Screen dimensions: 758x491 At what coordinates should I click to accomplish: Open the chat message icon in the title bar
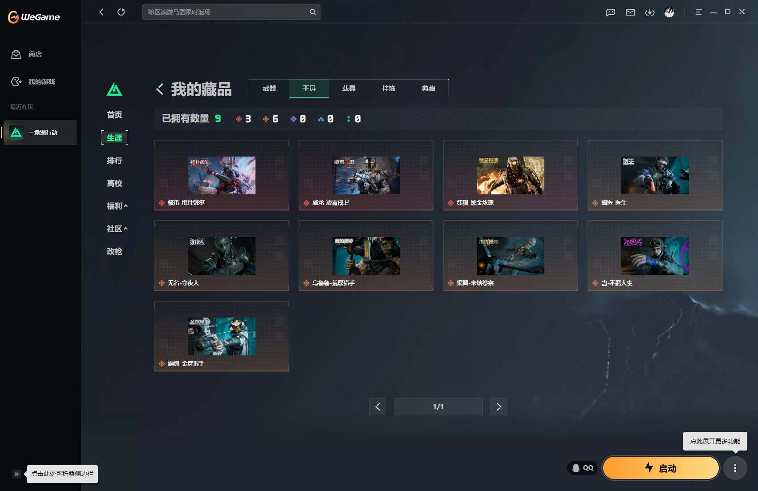[611, 12]
